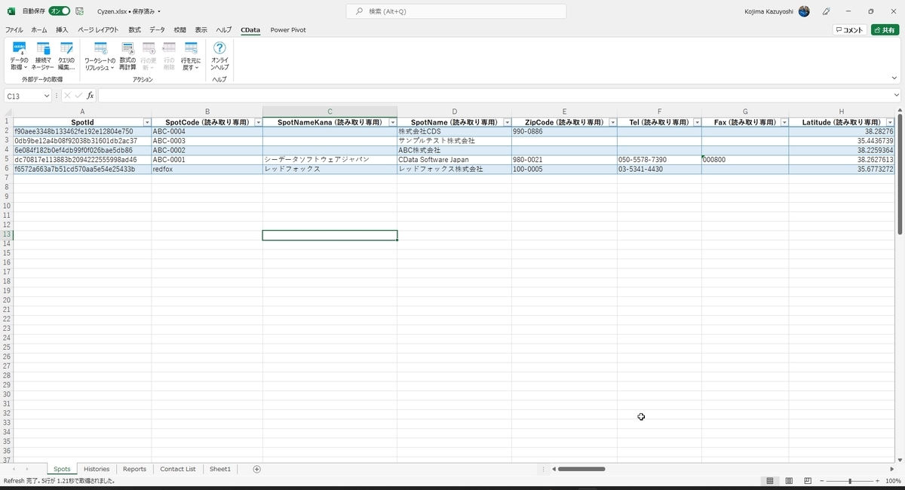The image size is (905, 490).
Task: Click the 共有 (Share) button
Action: click(885, 30)
